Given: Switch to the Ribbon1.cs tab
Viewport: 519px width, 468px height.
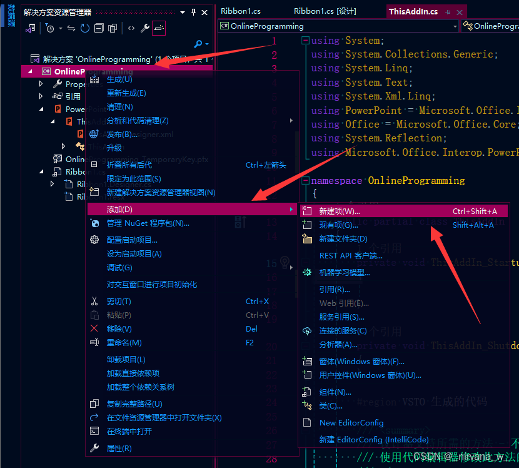Looking at the screenshot, I should (x=241, y=11).
